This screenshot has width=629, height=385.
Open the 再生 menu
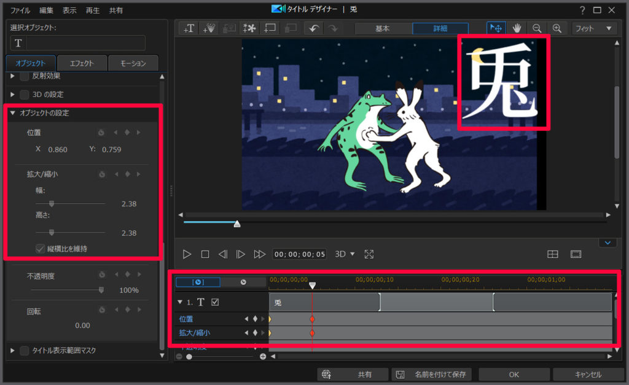pos(93,10)
